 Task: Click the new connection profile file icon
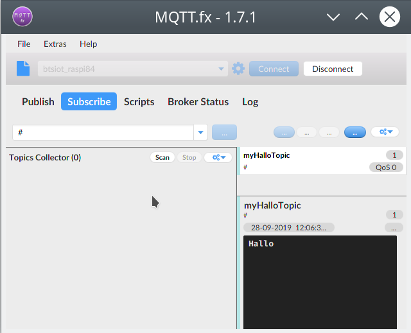click(23, 69)
